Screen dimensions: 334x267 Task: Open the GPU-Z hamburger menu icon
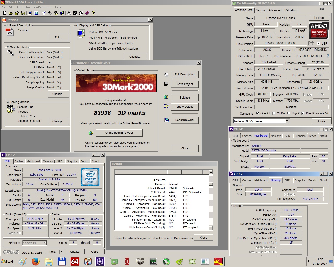[329, 9]
